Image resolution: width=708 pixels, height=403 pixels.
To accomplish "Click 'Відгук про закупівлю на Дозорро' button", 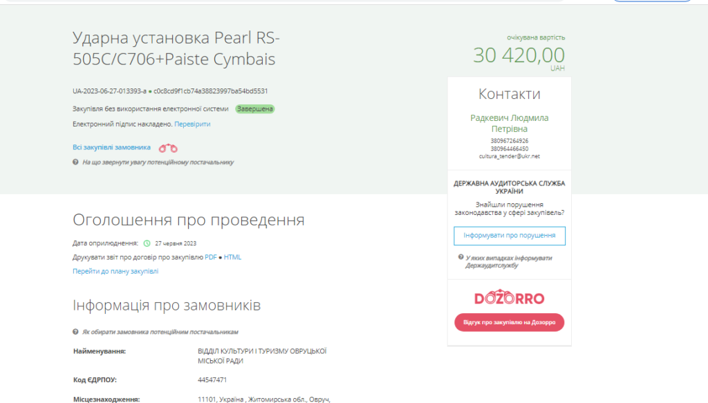I will tap(510, 322).
